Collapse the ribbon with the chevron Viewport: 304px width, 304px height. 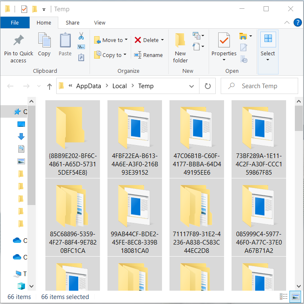[x=287, y=22]
